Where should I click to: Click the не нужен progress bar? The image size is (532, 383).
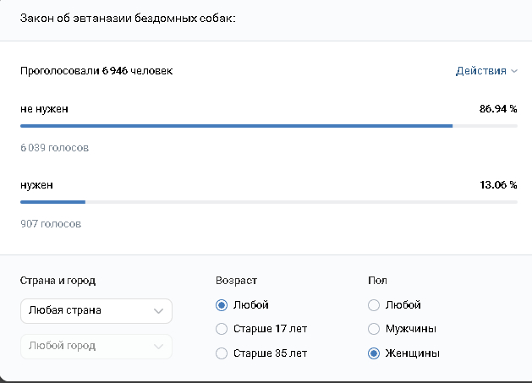(237, 126)
